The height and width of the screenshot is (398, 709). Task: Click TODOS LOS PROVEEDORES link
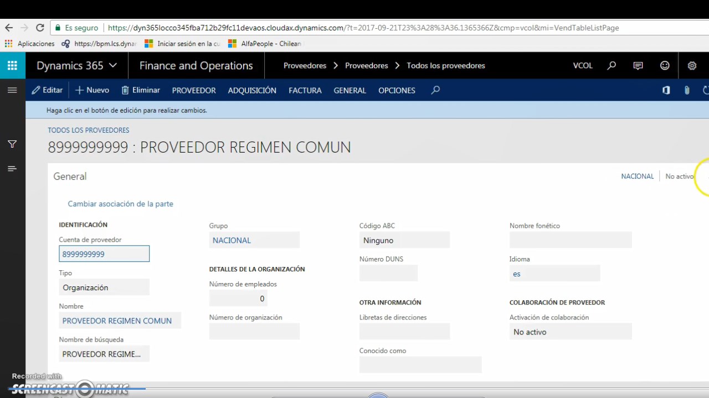(89, 130)
